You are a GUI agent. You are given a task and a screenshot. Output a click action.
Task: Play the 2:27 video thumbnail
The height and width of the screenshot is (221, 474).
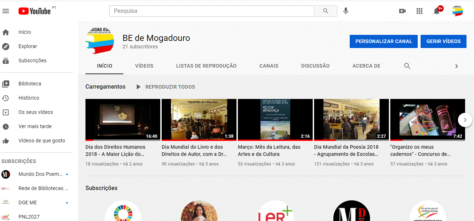tap(351, 120)
